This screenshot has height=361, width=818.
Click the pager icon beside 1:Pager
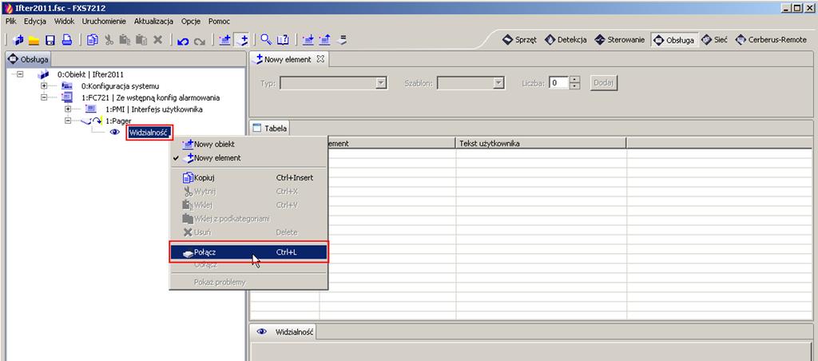(x=91, y=121)
